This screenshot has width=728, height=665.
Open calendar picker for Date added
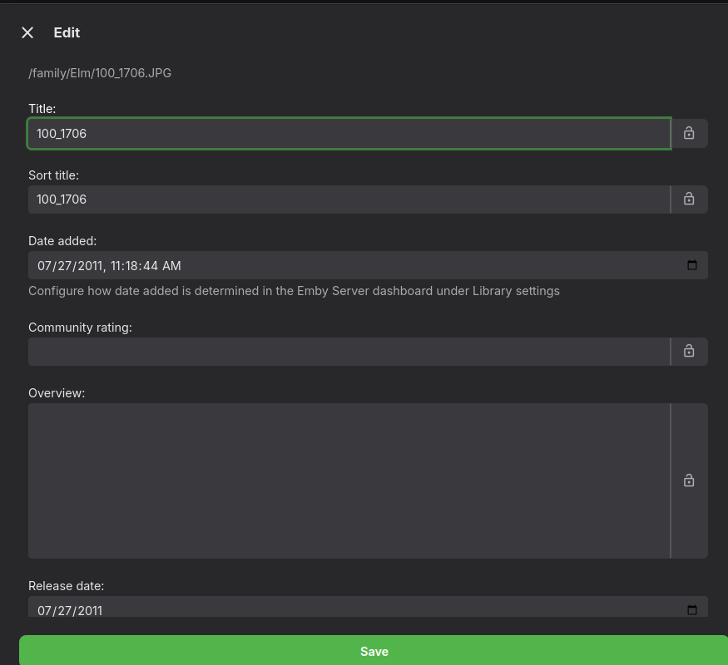691,265
